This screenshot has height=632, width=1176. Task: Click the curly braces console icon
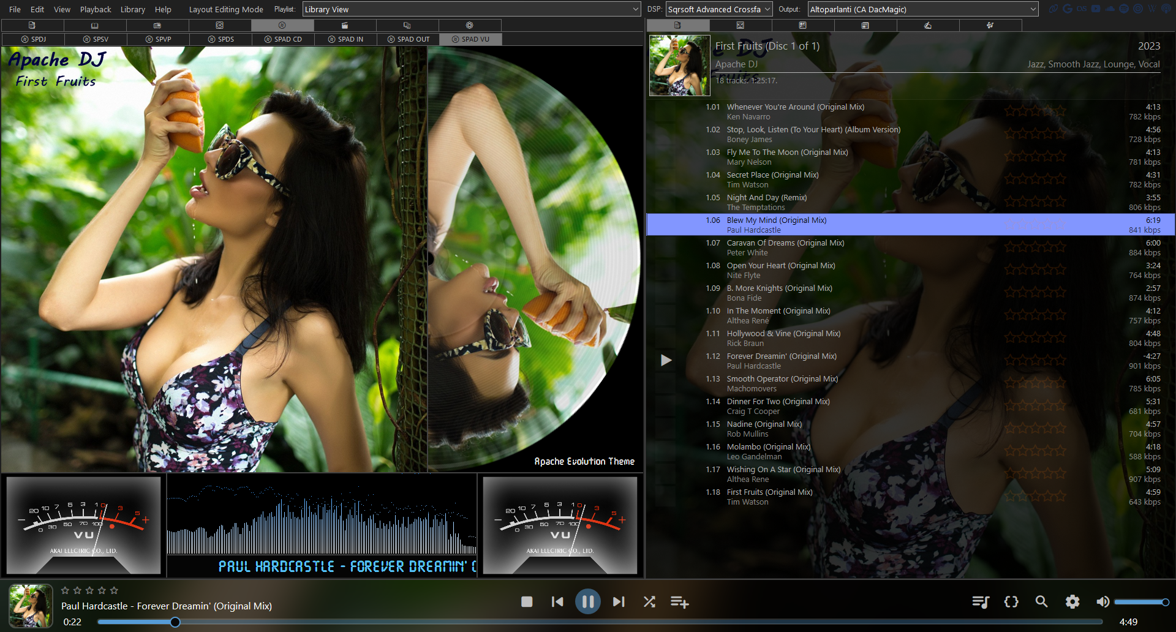tap(1011, 602)
